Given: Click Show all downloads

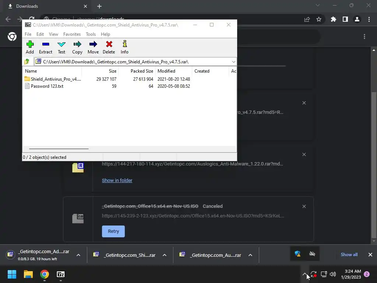Looking at the screenshot, I should [x=349, y=255].
